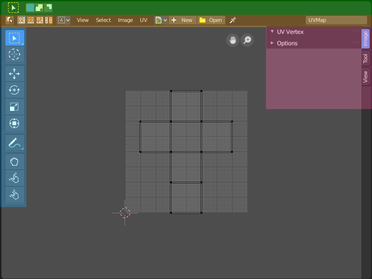Viewport: 372px width, 279px height.
Task: Select the 2D Cursor tool
Action: pyautogui.click(x=15, y=55)
